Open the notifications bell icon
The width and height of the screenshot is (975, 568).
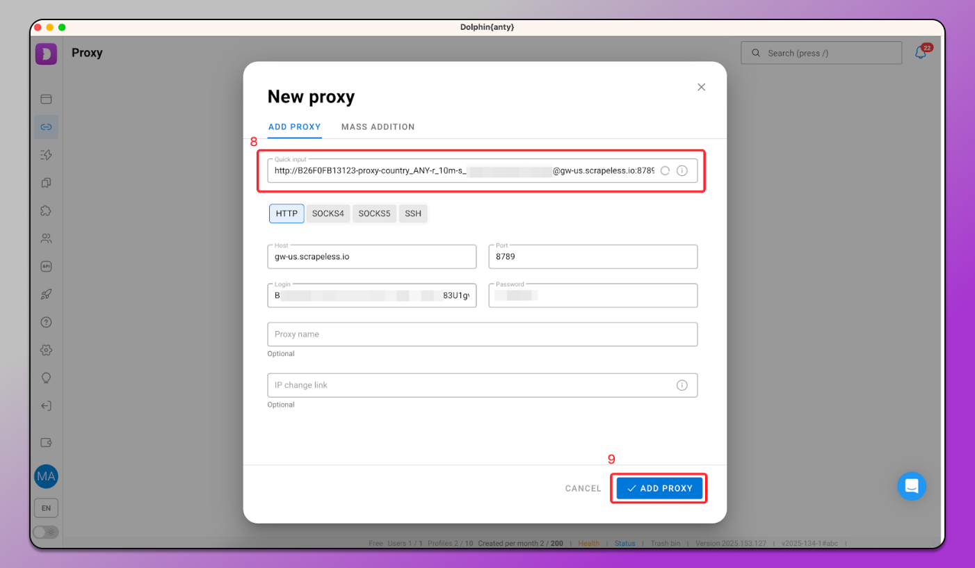point(921,53)
